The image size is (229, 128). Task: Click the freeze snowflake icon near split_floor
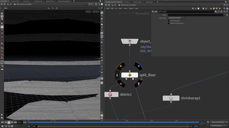tap(121, 84)
